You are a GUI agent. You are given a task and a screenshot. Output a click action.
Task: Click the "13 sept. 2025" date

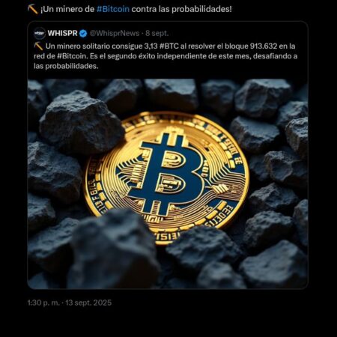point(88,303)
